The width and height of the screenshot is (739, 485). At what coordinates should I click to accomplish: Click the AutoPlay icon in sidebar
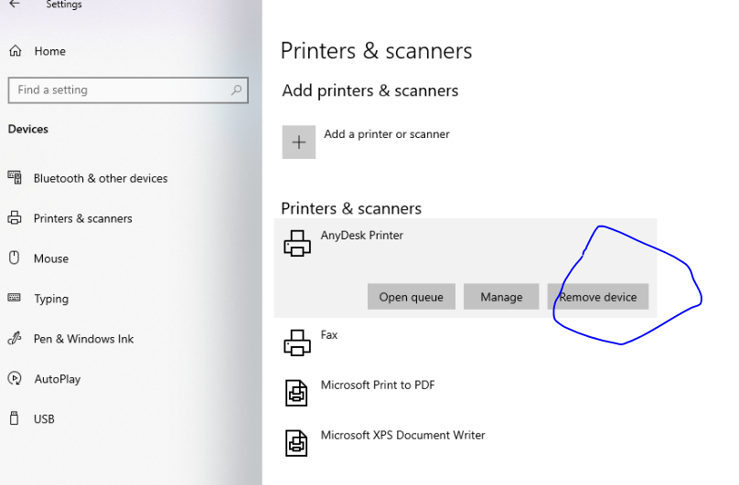15,378
